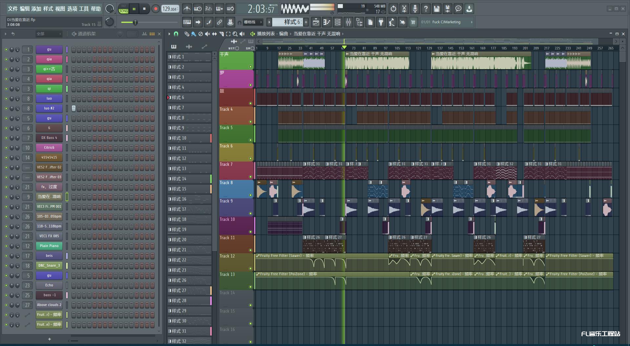630x346 pixels.
Task: Open the piano roll view icon
Action: coord(327,22)
